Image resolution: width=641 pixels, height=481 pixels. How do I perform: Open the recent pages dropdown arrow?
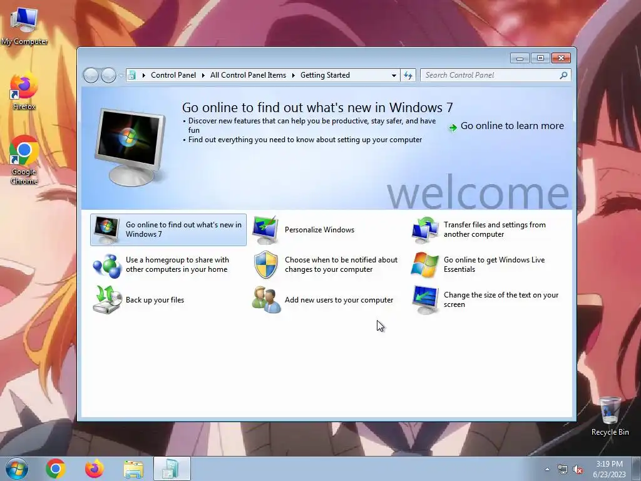coord(121,75)
